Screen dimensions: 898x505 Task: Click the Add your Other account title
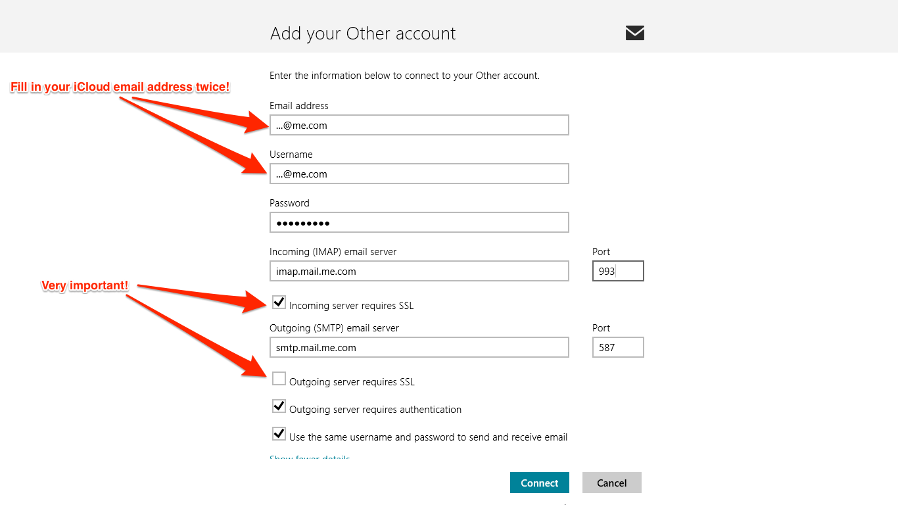pyautogui.click(x=362, y=33)
